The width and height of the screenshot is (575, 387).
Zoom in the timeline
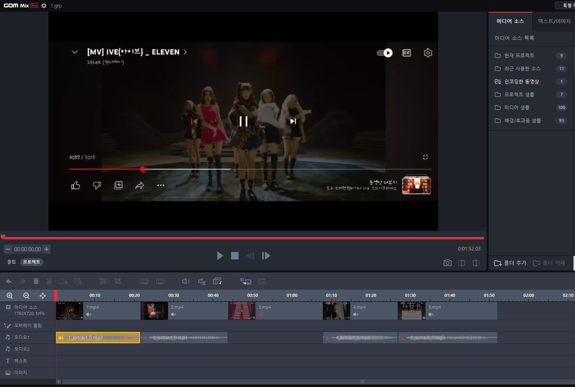click(x=10, y=296)
